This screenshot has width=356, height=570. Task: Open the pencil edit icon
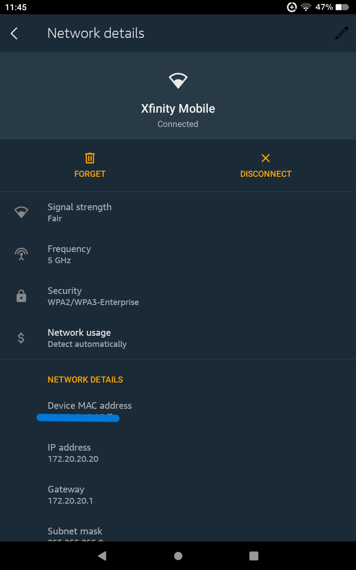[342, 33]
